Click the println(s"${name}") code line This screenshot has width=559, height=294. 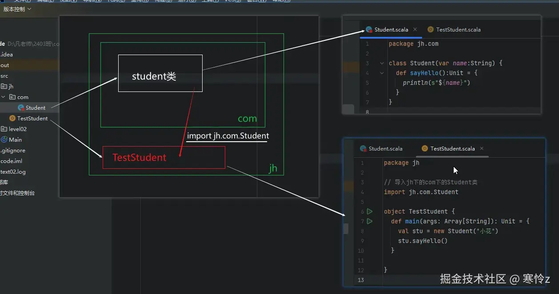436,83
